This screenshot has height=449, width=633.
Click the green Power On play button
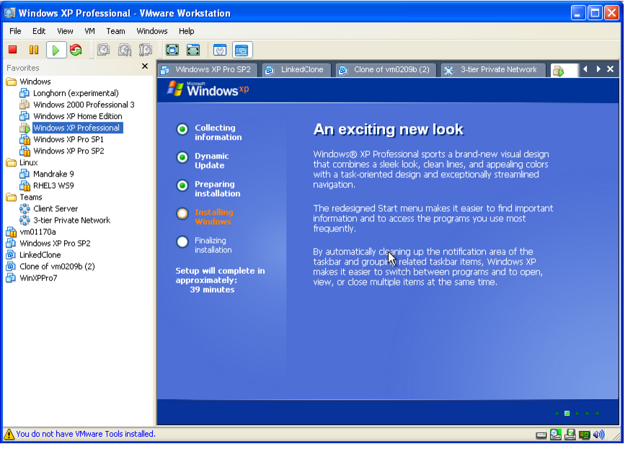pos(56,50)
